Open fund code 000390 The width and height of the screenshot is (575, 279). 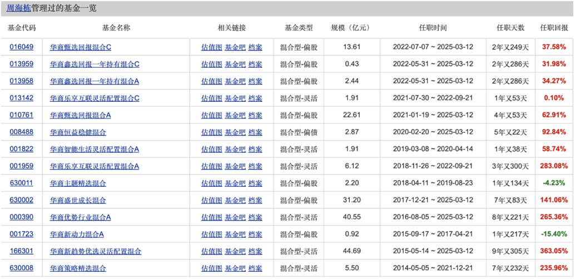(x=22, y=217)
